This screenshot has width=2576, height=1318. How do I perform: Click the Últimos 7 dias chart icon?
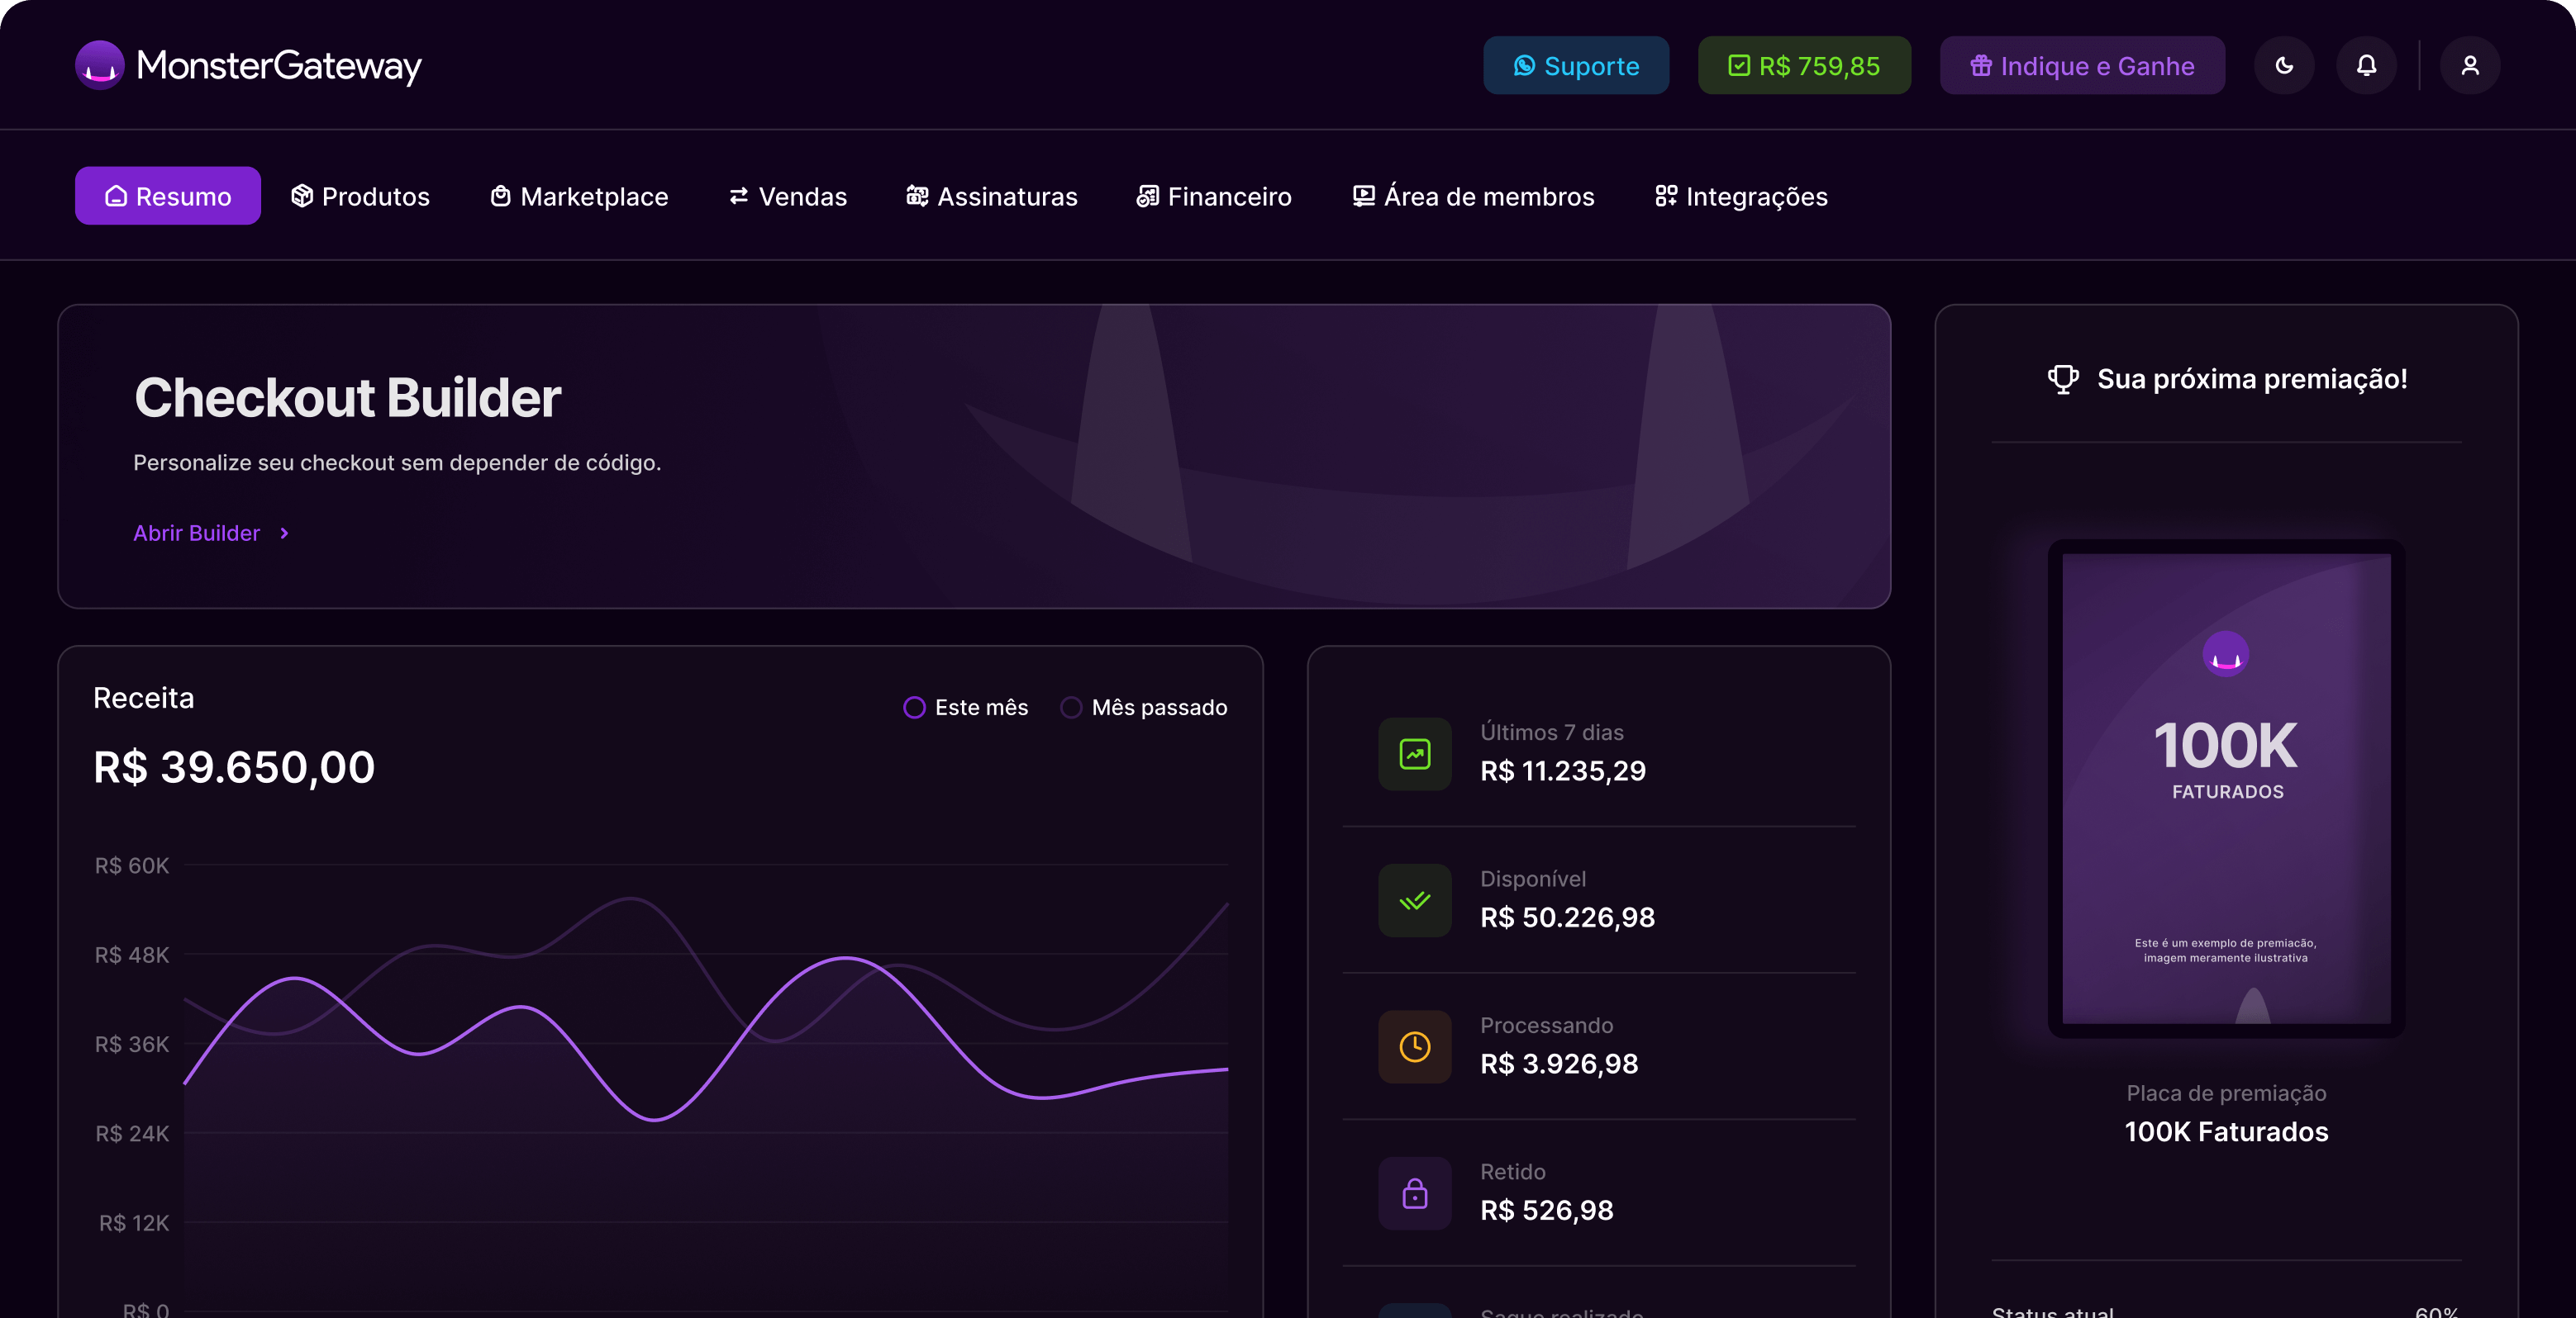(1414, 755)
